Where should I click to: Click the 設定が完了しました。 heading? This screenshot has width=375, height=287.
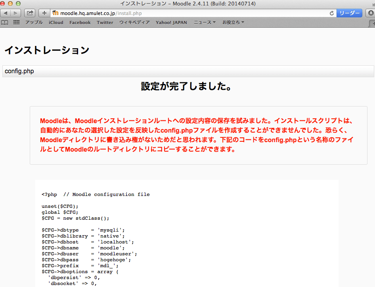coord(186,86)
